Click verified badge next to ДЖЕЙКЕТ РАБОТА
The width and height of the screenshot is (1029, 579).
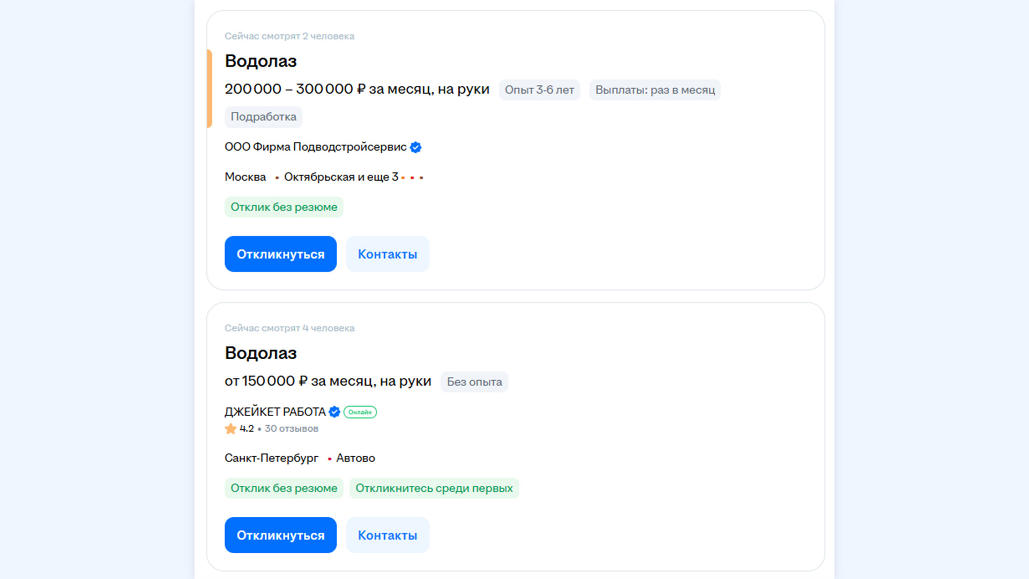tap(334, 412)
